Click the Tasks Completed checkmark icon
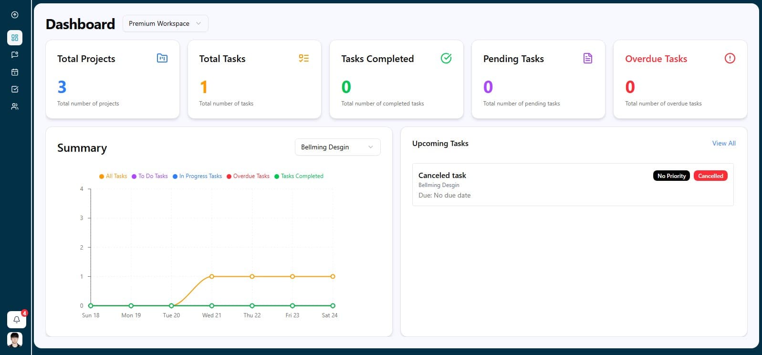The height and width of the screenshot is (355, 762). (446, 58)
